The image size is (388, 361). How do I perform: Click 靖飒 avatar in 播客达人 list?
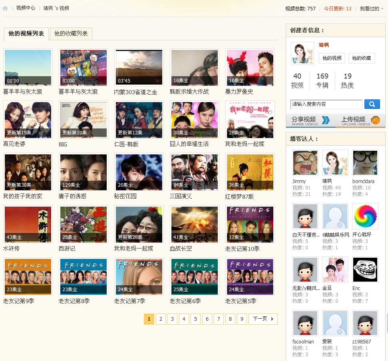click(x=335, y=163)
